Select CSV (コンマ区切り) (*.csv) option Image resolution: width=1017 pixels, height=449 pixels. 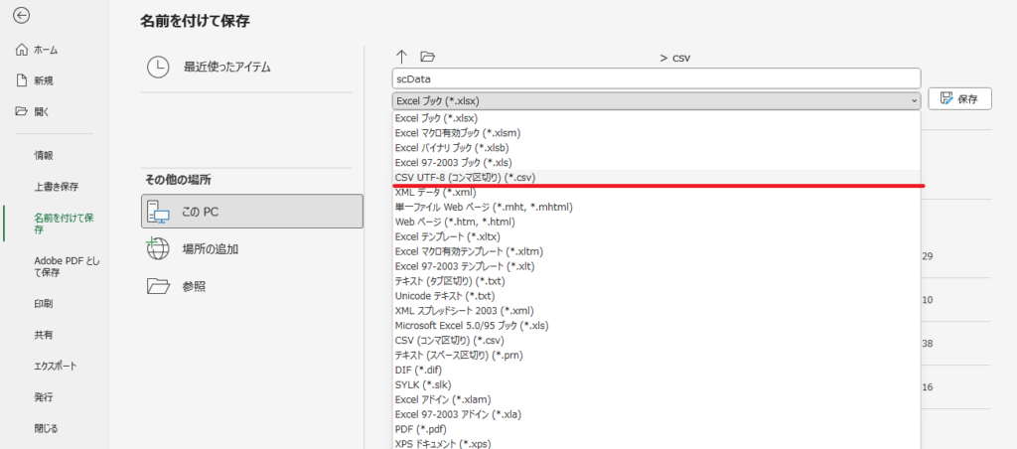click(656, 340)
